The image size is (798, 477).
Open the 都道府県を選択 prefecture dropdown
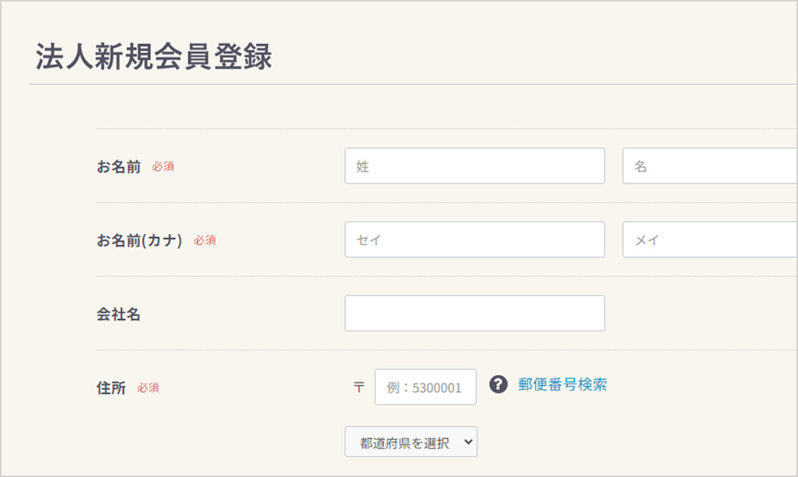pyautogui.click(x=411, y=441)
